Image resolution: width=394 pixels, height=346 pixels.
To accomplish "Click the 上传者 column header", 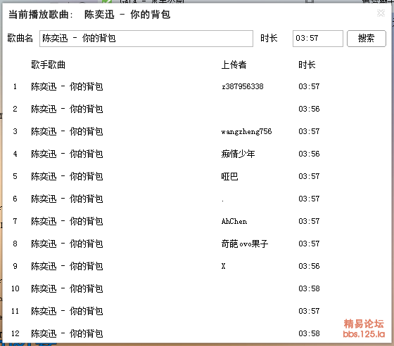I will pyautogui.click(x=234, y=65).
